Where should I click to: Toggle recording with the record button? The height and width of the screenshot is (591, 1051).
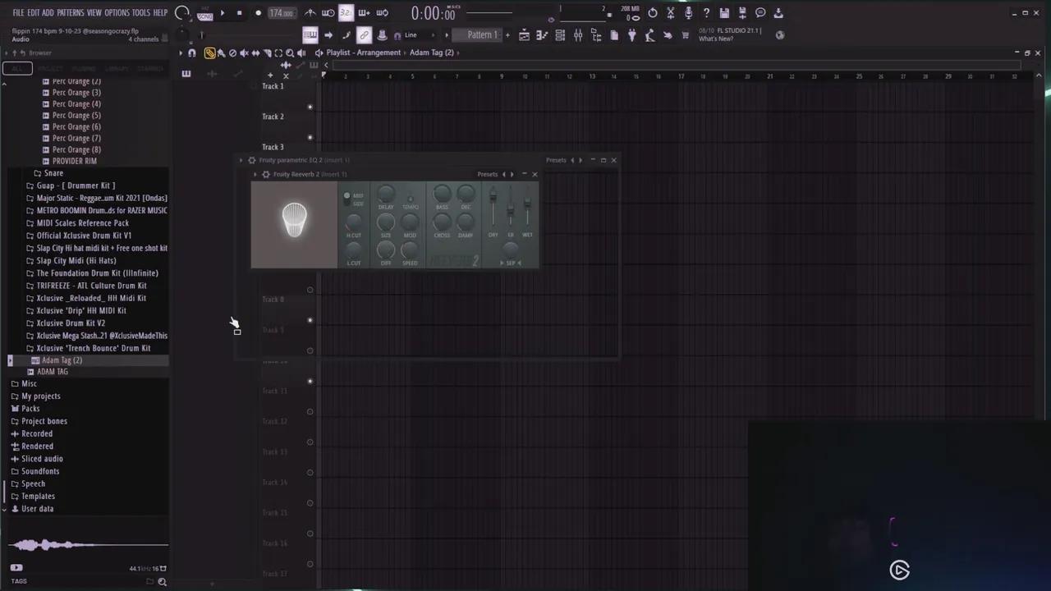[258, 13]
